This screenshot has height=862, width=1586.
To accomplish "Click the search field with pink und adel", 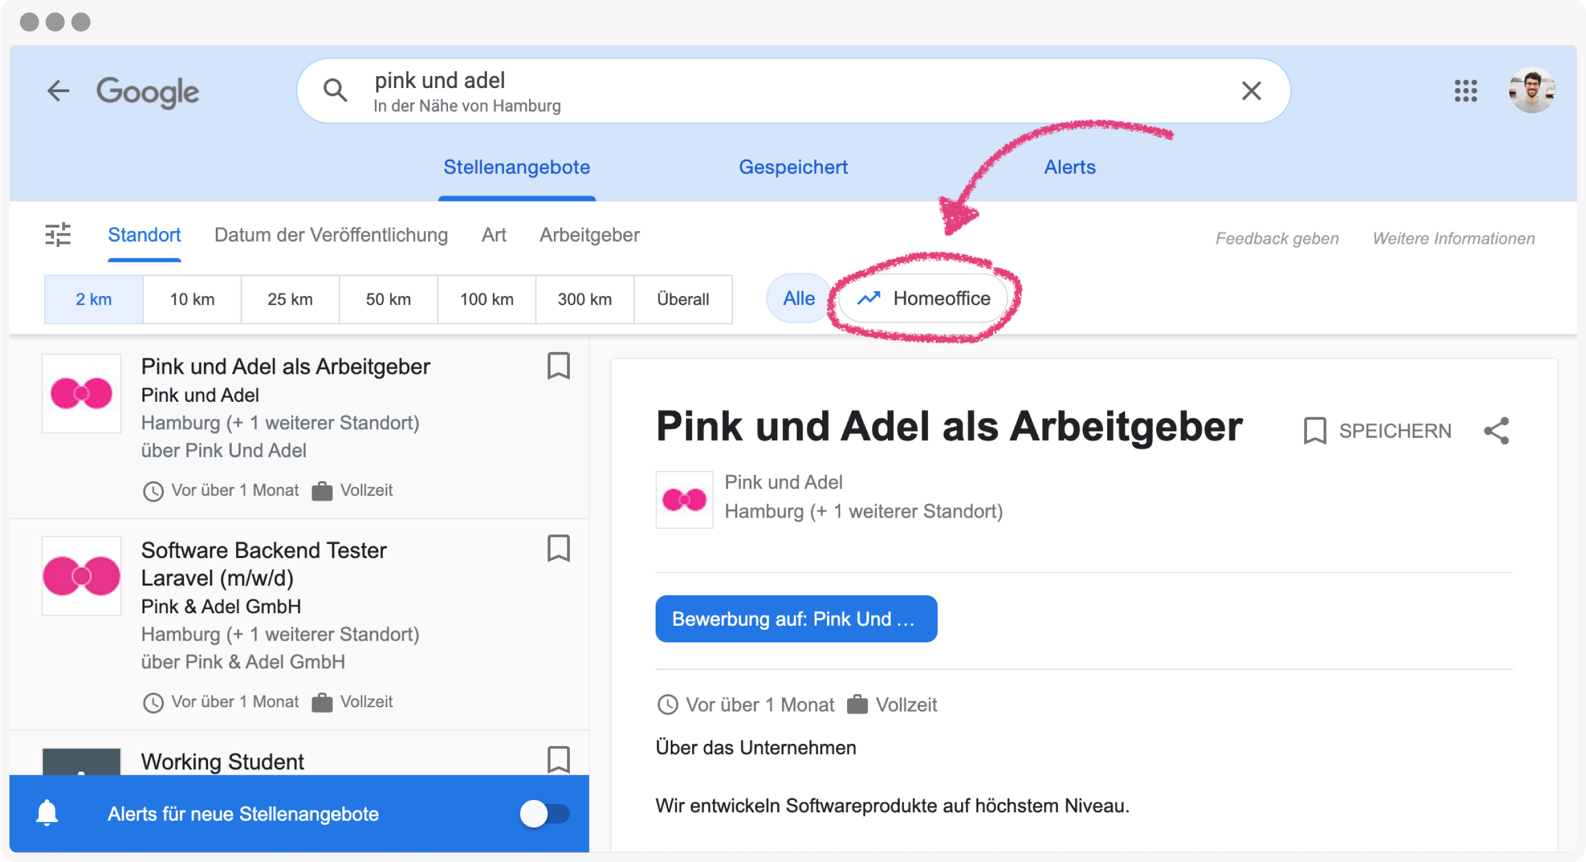I will [x=793, y=91].
